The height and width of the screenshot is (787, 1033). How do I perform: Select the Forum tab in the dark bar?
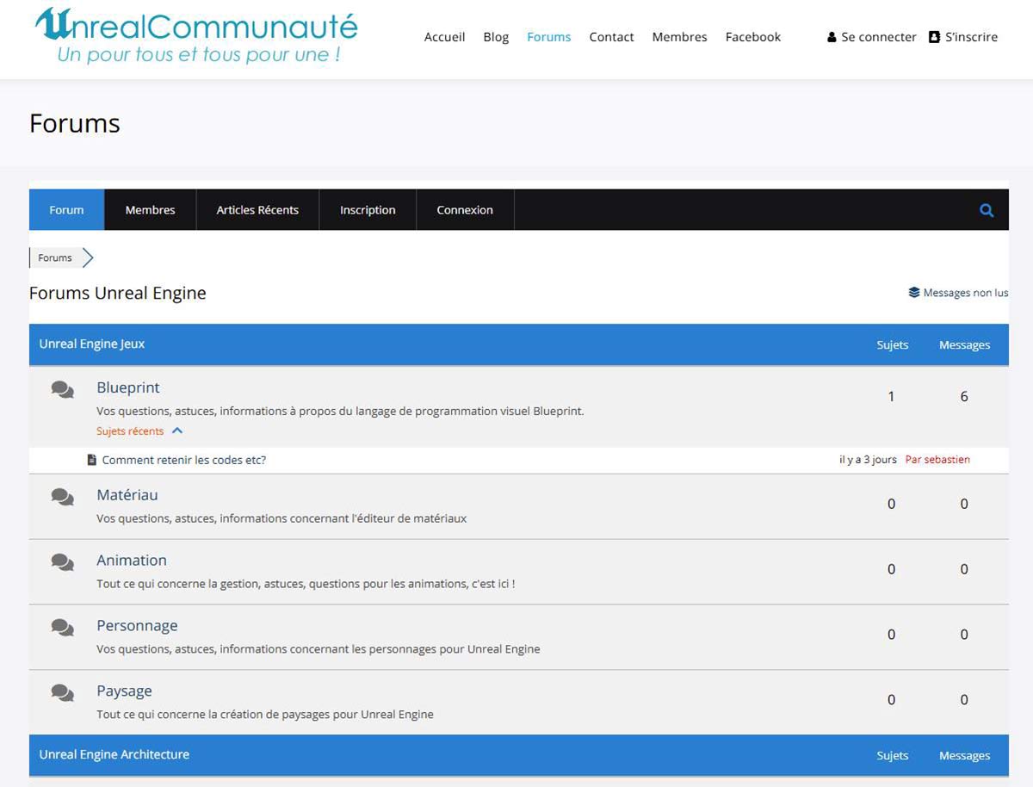tap(66, 210)
